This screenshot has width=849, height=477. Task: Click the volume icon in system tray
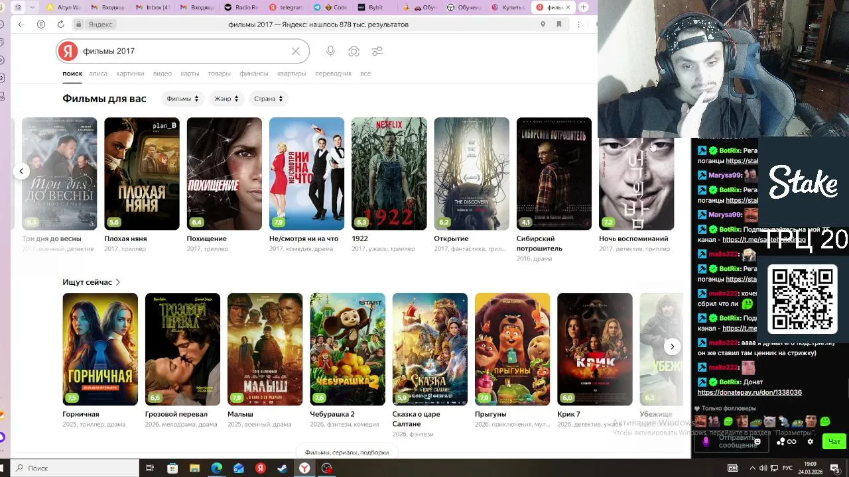[763, 468]
